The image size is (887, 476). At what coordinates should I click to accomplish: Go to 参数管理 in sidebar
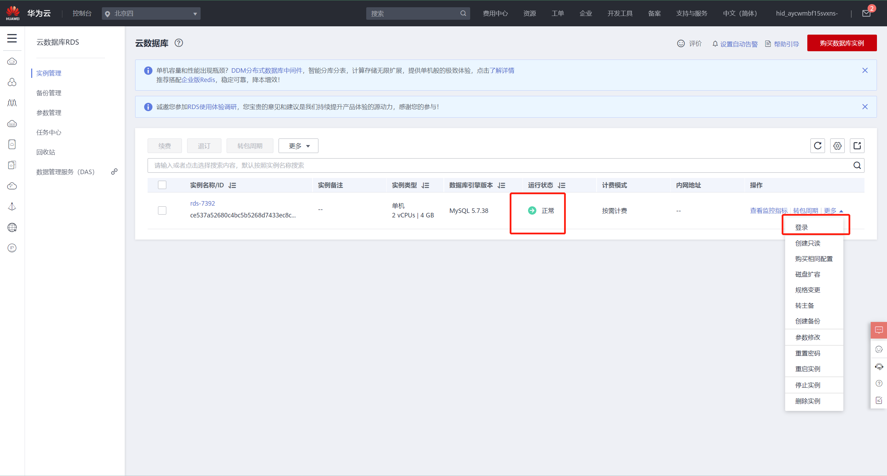click(x=49, y=113)
